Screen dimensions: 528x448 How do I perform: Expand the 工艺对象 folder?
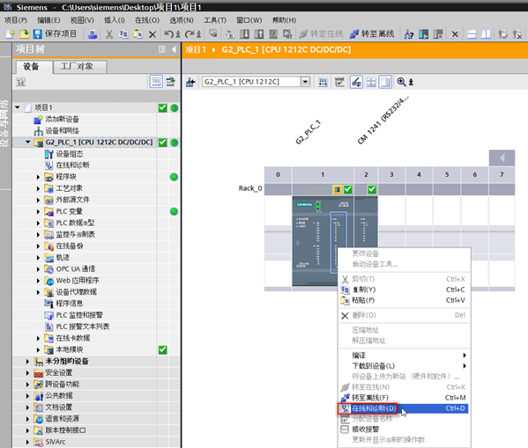[38, 188]
